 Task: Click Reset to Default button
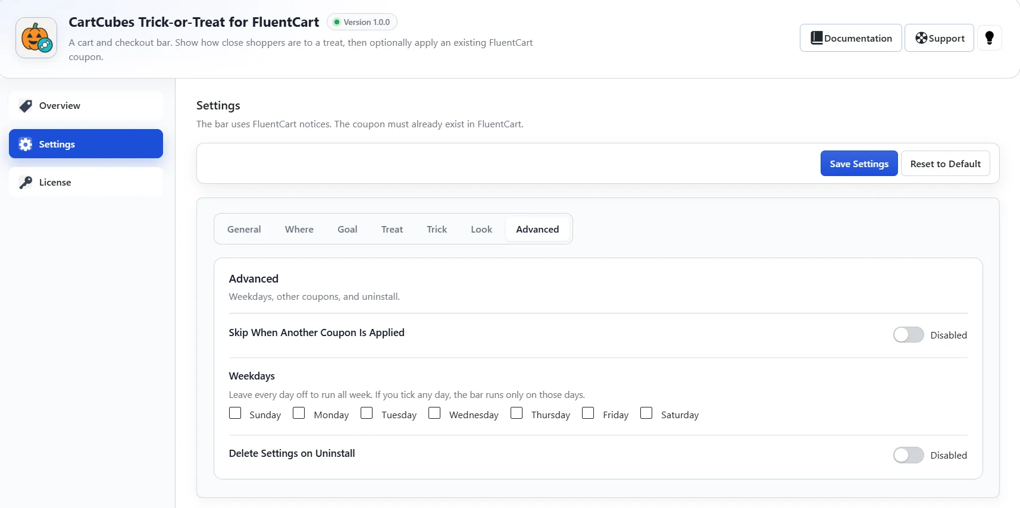pos(945,164)
